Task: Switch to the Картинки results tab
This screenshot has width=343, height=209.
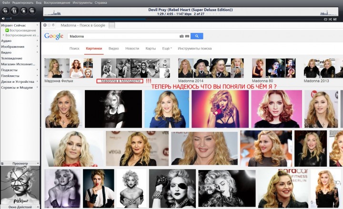Action: tap(94, 49)
